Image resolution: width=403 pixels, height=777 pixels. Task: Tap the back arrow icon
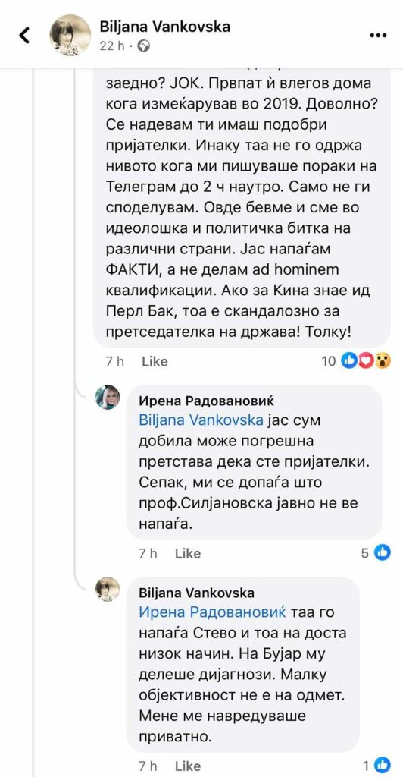23,35
